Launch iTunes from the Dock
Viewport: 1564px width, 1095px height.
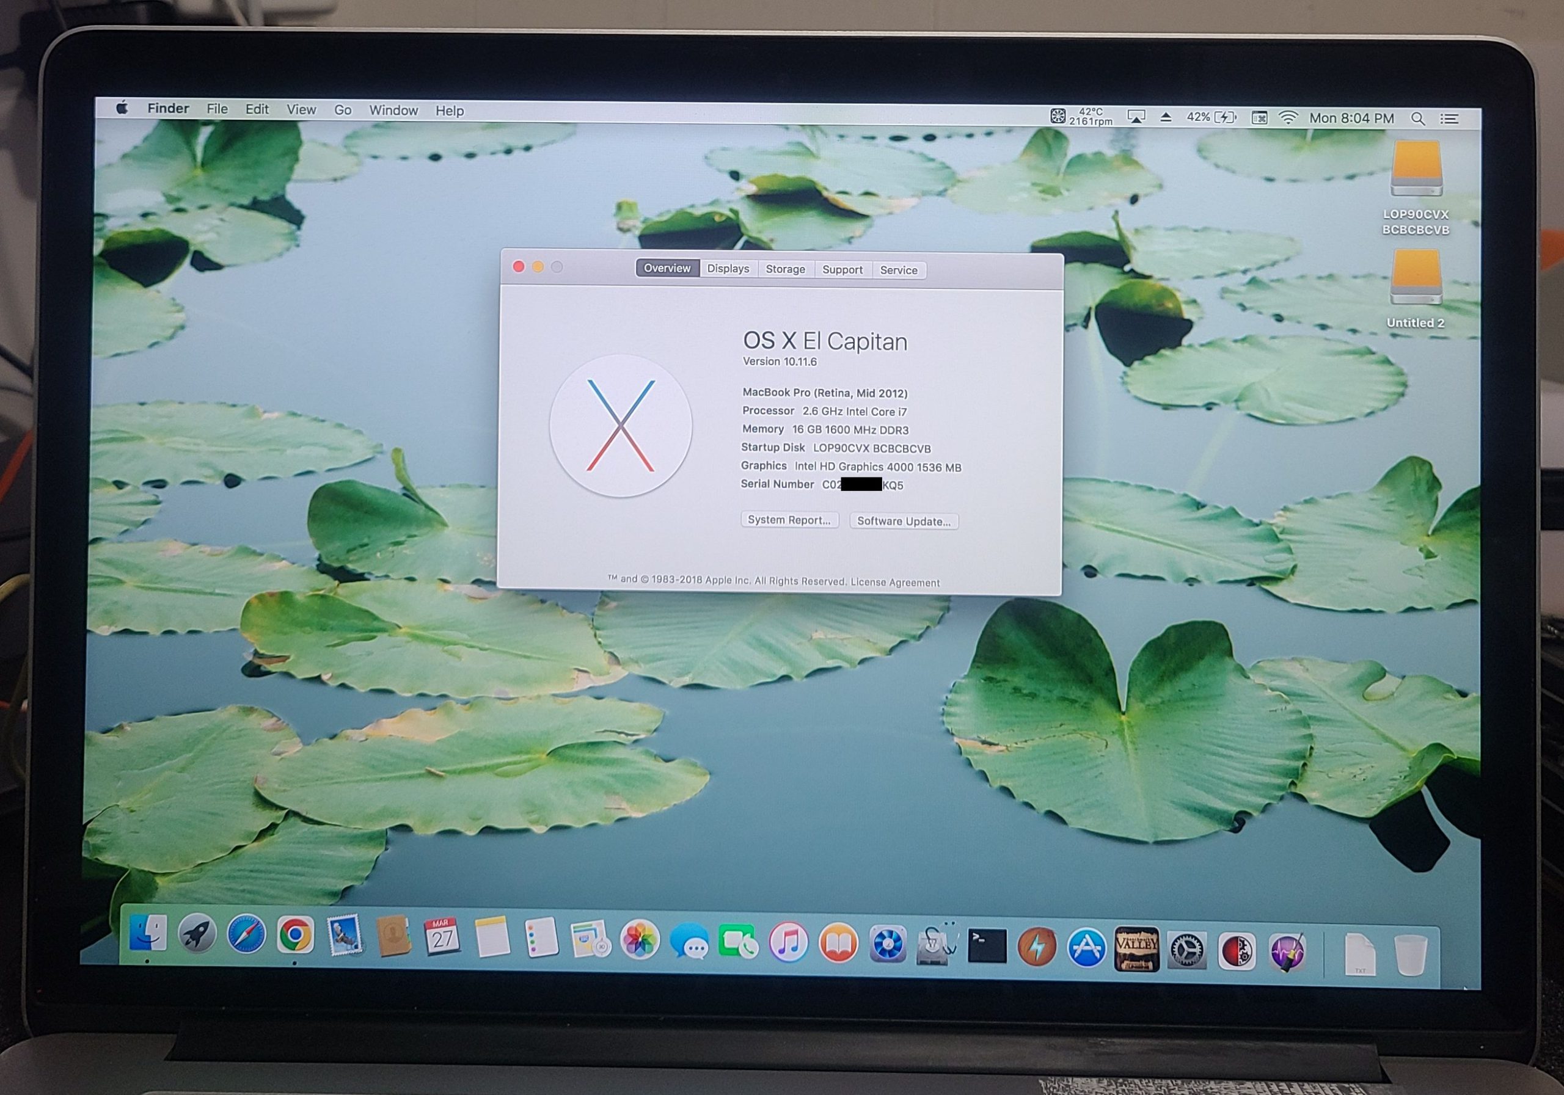[788, 943]
